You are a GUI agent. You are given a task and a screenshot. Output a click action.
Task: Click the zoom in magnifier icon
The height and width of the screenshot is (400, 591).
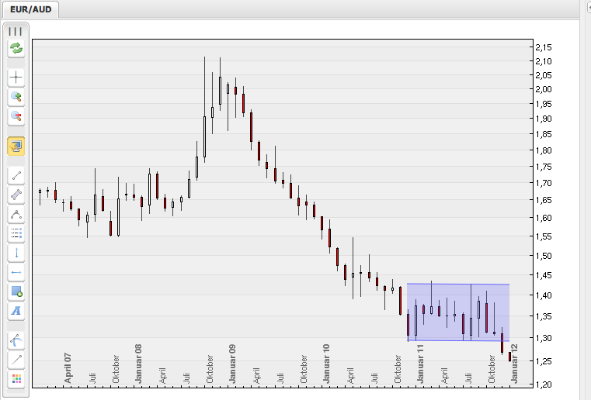click(16, 97)
